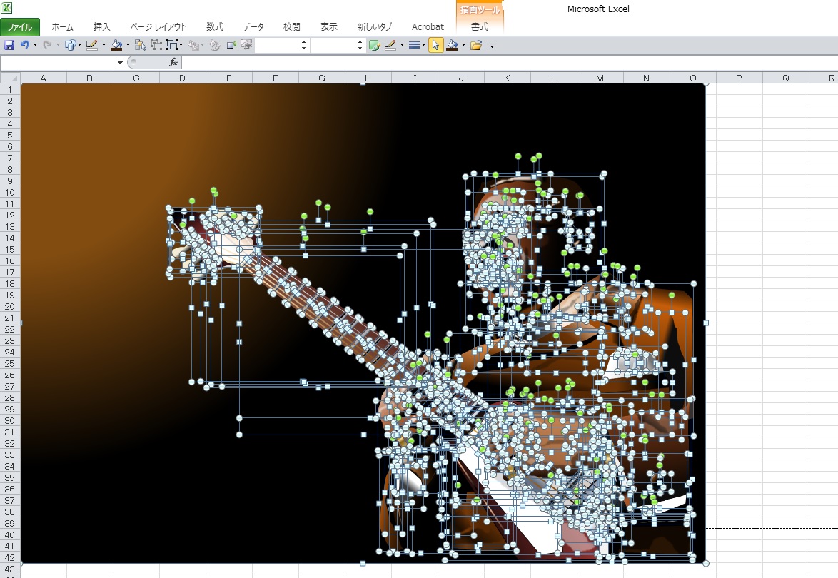Image resolution: width=838 pixels, height=578 pixels.
Task: Click inside the Name Box field
Action: tap(59, 63)
